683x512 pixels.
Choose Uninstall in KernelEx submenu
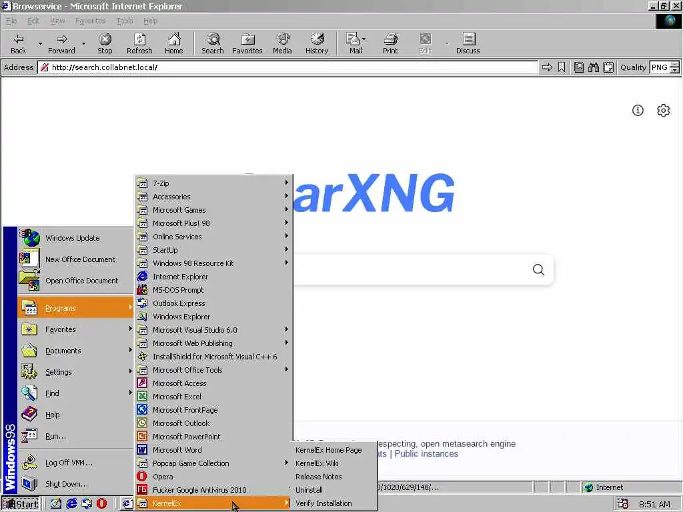coord(333,490)
